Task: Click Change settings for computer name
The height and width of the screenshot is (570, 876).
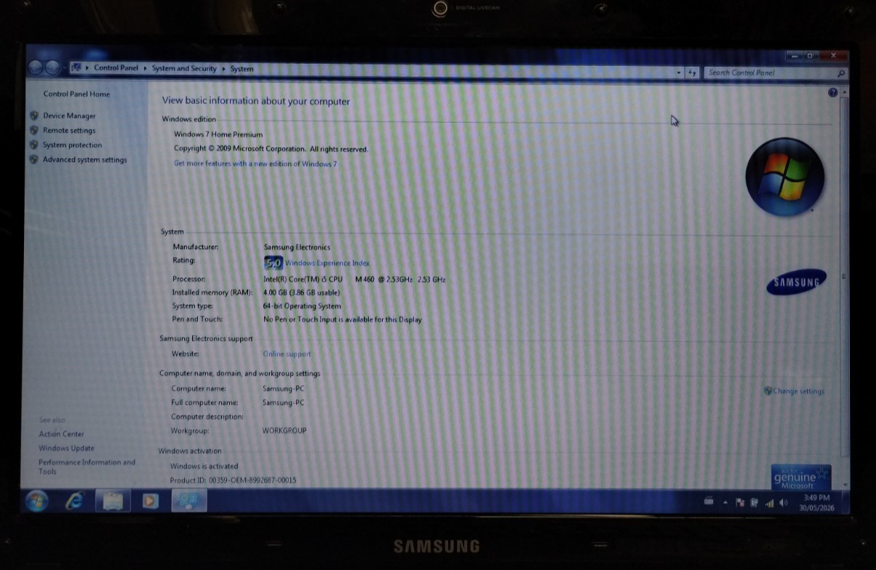Action: pyautogui.click(x=798, y=391)
